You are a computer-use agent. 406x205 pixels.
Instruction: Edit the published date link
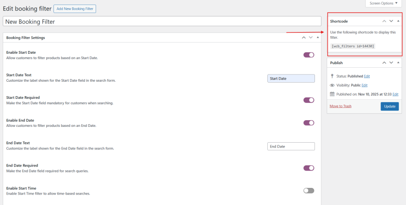click(395, 94)
